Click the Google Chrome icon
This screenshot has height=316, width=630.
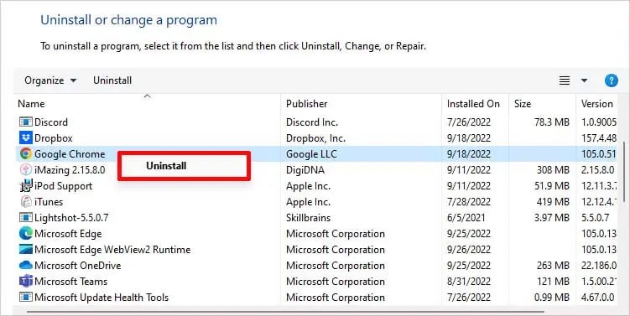coord(26,153)
